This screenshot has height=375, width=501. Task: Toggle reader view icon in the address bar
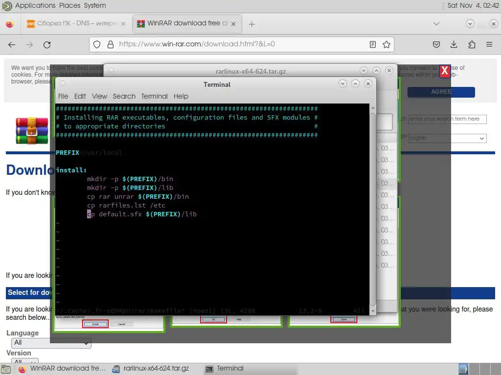point(372,44)
